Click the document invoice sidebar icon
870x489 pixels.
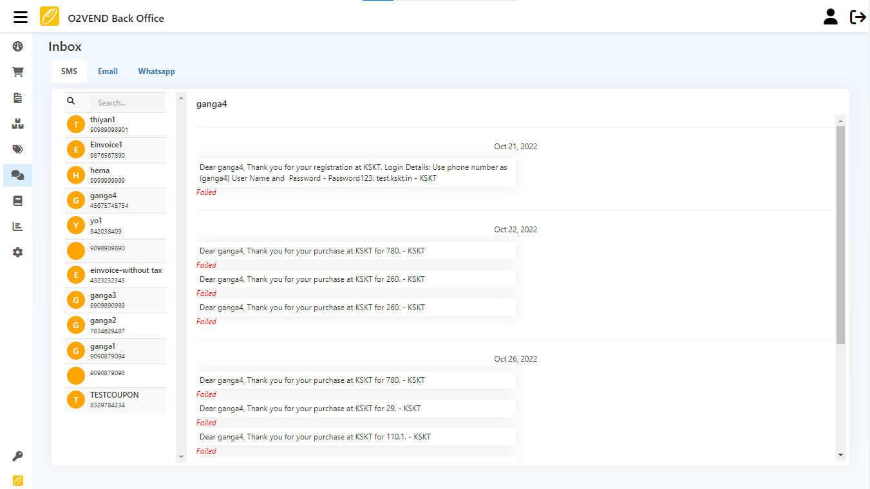18,98
